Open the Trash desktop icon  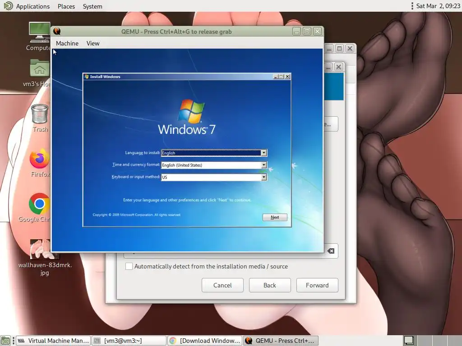(x=40, y=114)
